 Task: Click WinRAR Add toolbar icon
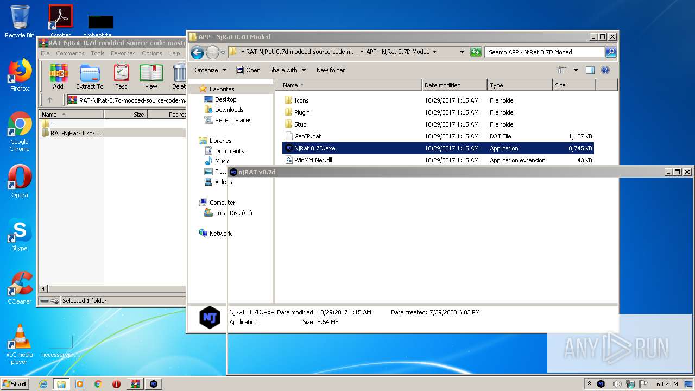[x=58, y=77]
